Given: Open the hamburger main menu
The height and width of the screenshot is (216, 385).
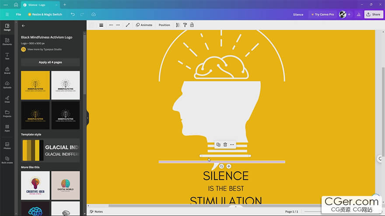Looking at the screenshot, I should click(x=7, y=14).
